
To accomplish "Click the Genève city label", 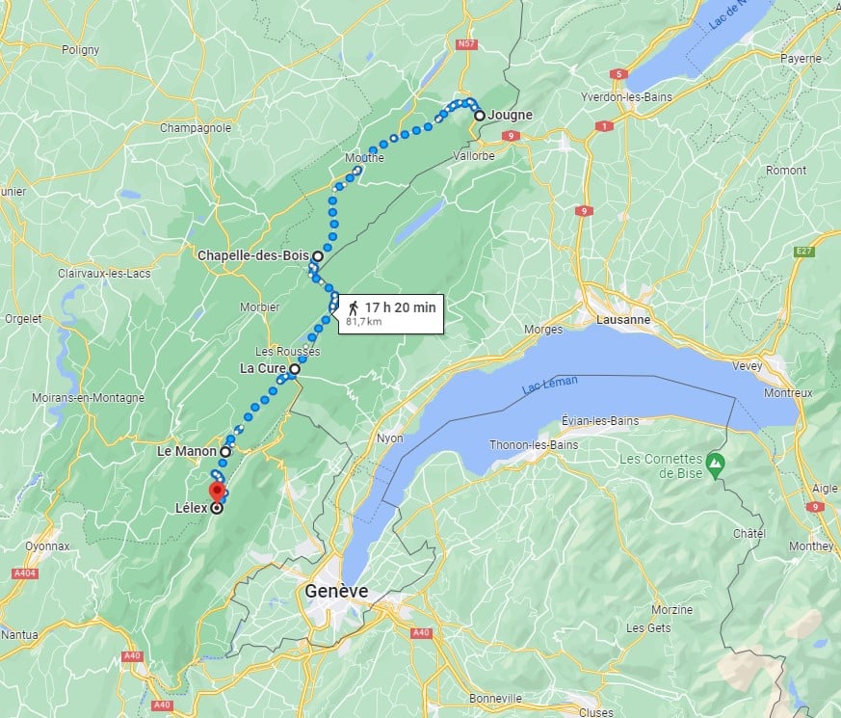I will [x=336, y=591].
